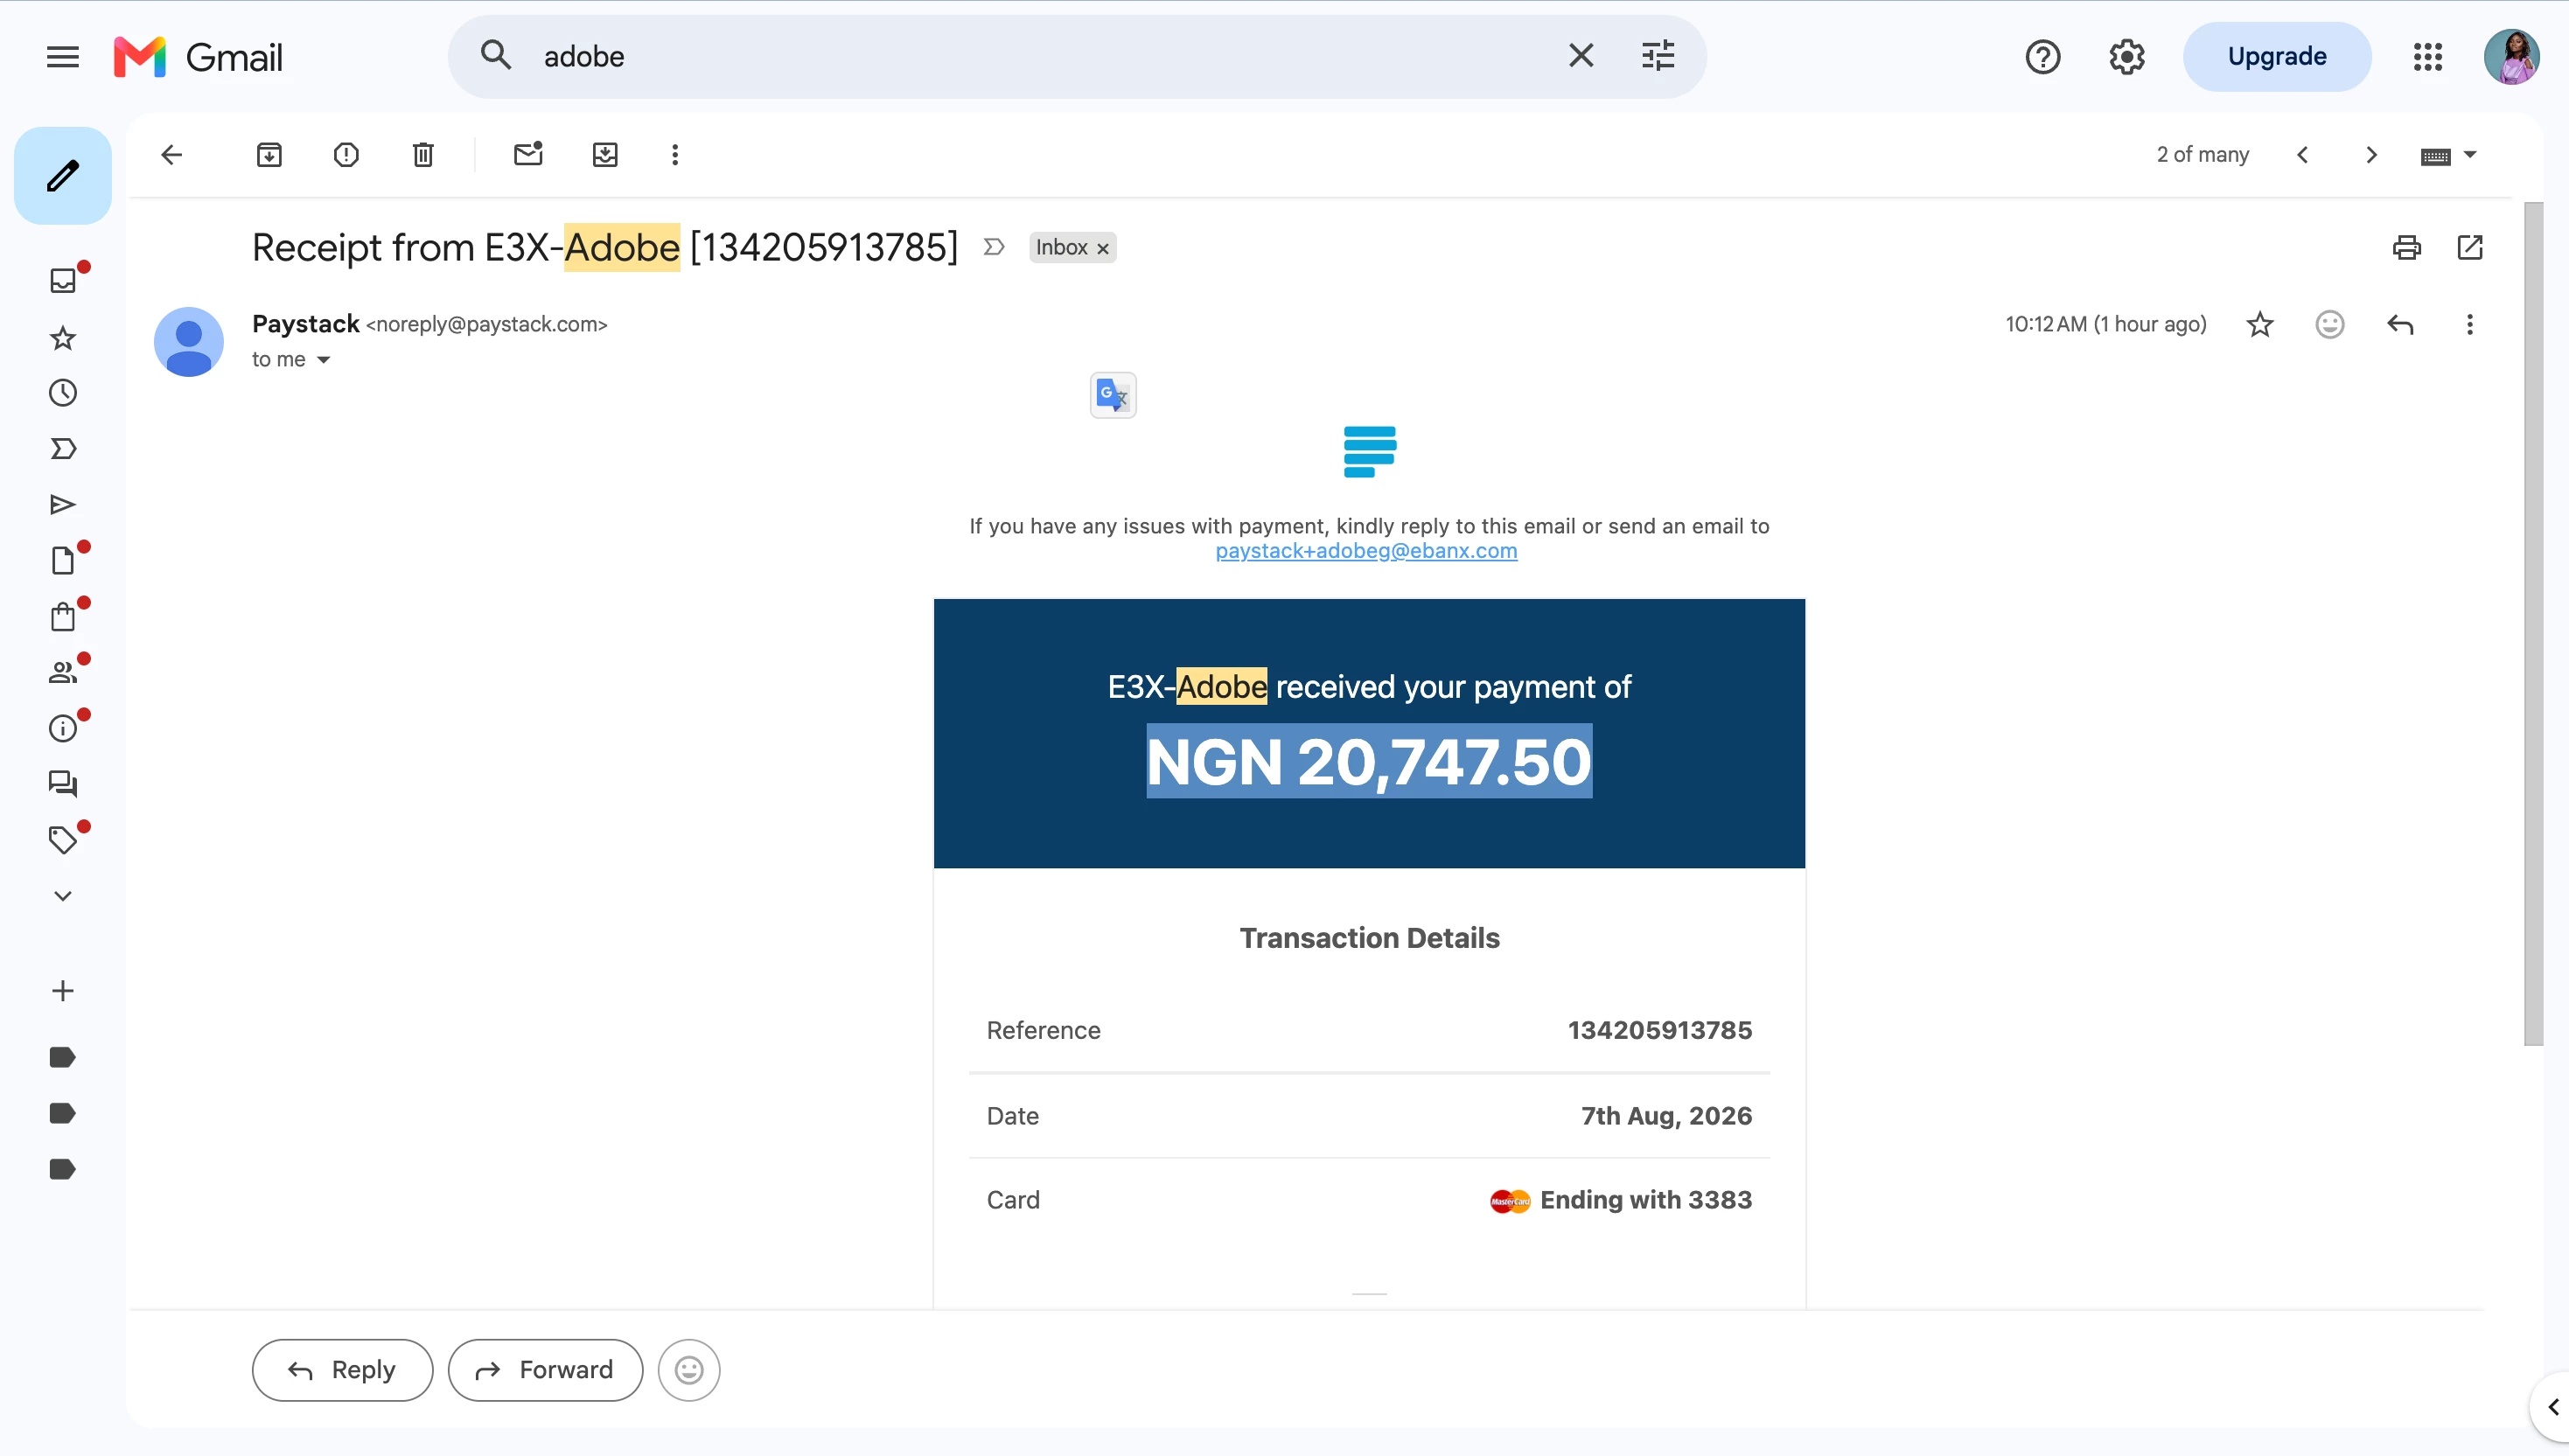2569x1456 pixels.
Task: Click the text Ending with 3383
Action: (x=1646, y=1200)
